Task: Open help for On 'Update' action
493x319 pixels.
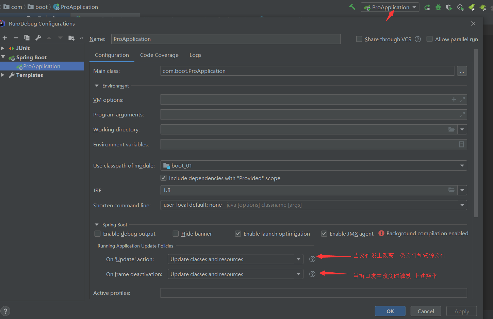Action: tap(312, 259)
